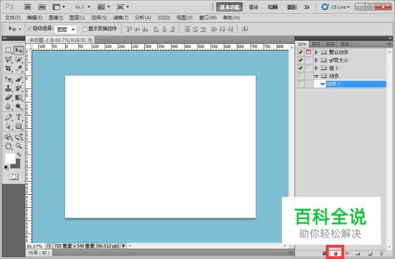
Task: Check the toggle box for 动作 7
Action: point(300,84)
